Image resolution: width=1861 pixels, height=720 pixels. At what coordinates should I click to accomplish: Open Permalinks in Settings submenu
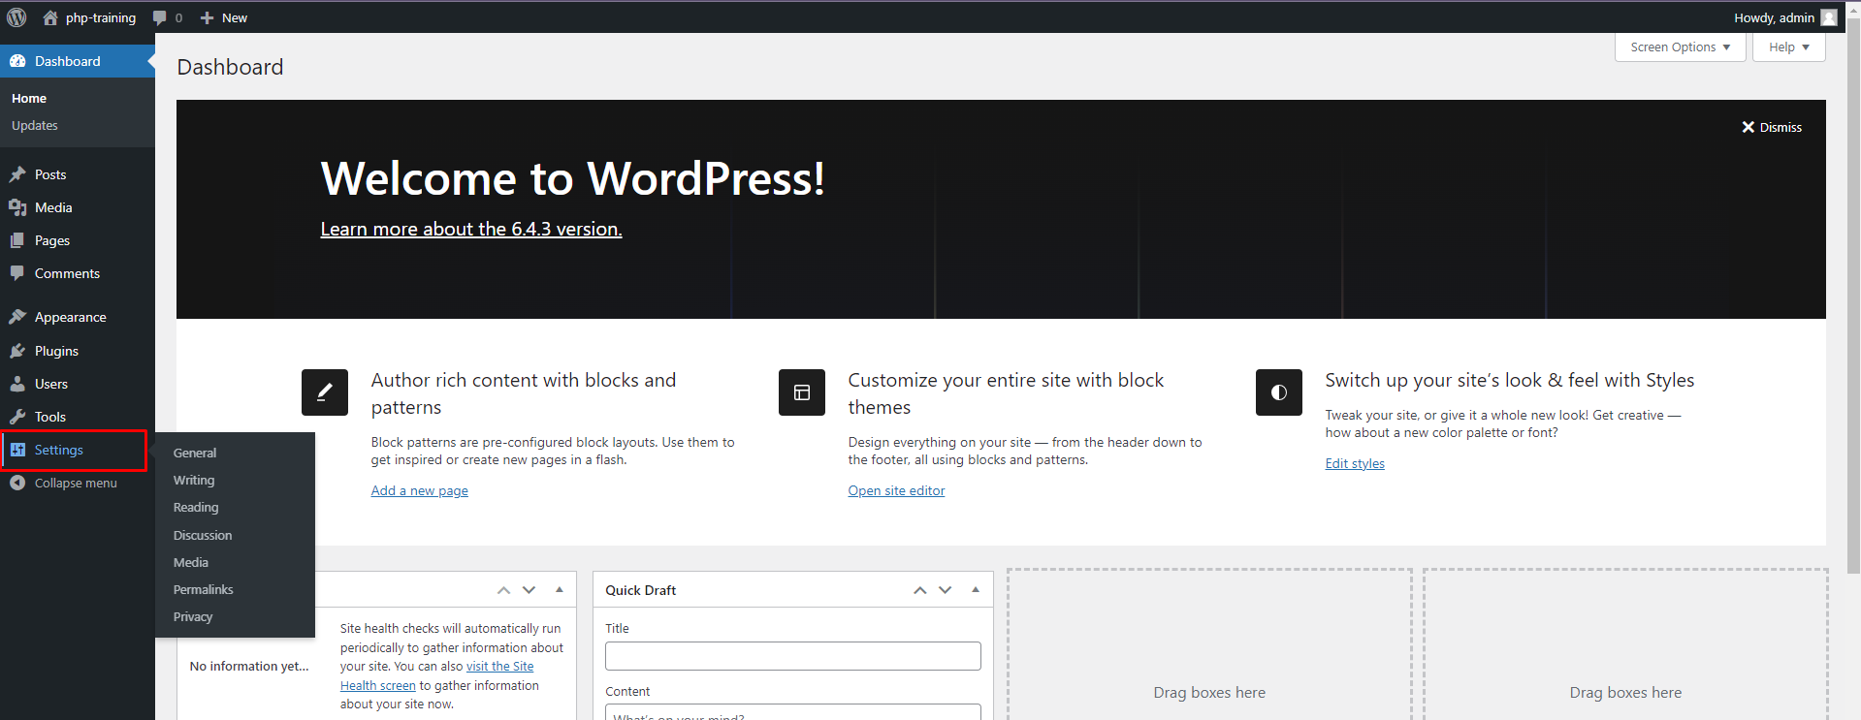tap(203, 589)
